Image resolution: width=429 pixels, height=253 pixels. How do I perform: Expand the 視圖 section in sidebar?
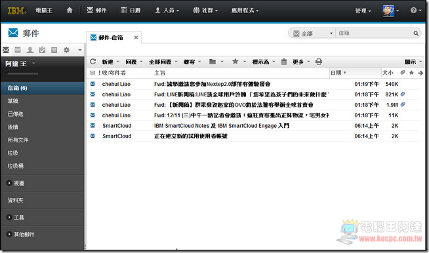click(x=16, y=184)
